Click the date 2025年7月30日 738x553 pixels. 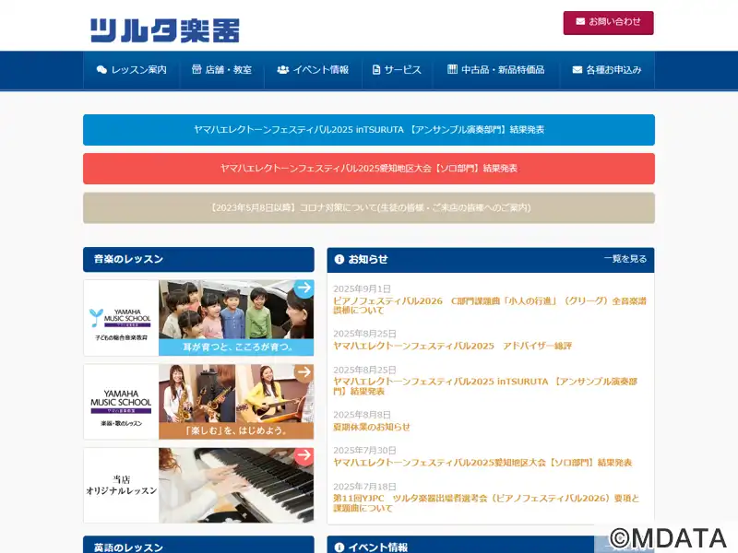pos(364,451)
